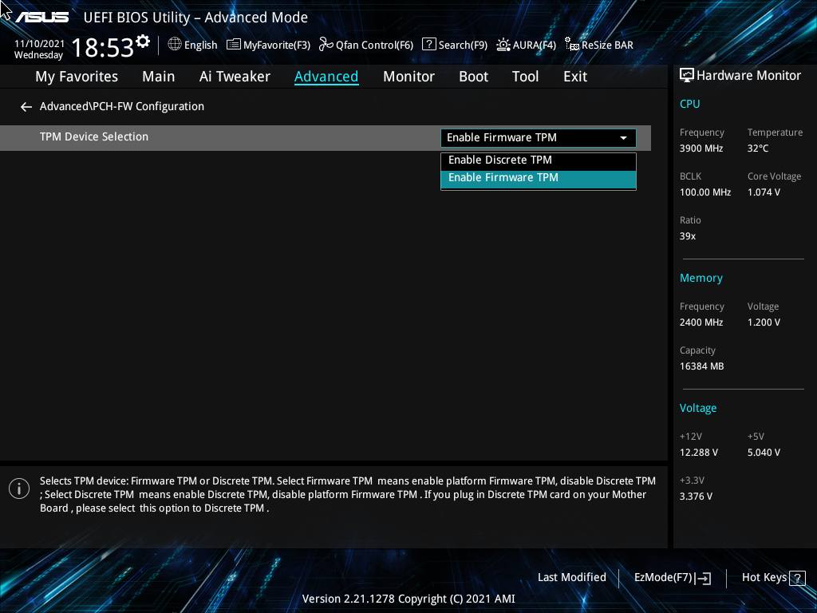Click the 32°C temperature value
Viewport: 817px width, 613px height.
click(x=758, y=148)
